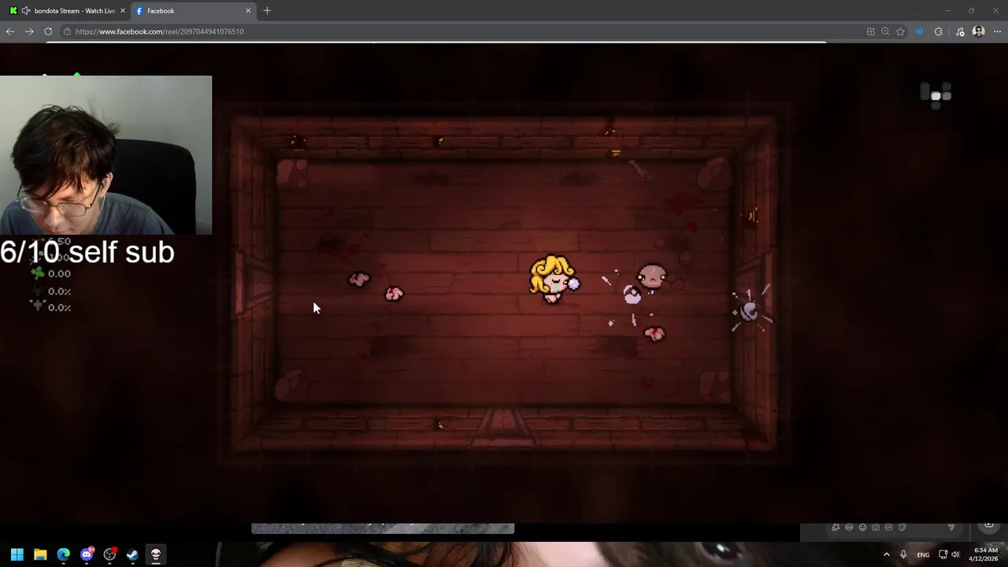Click the microphone tray icon

(x=903, y=554)
